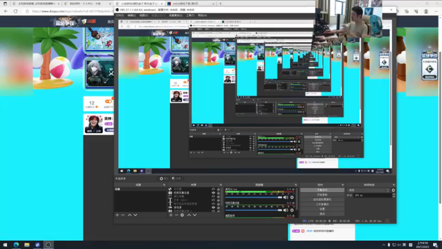Image resolution: width=442 pixels, height=249 pixels.
Task: Toggle visibility of 文本 (GDI+) source
Action: pyautogui.click(x=213, y=200)
